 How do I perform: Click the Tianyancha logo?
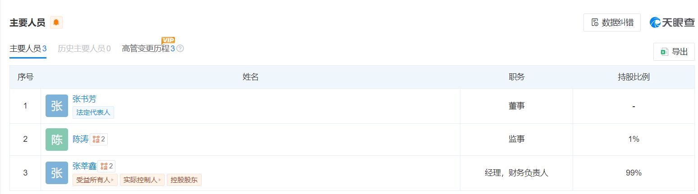click(x=672, y=23)
